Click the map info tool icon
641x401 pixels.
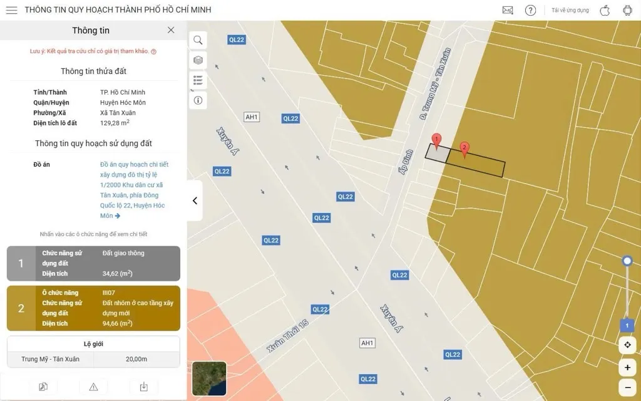[x=198, y=100]
